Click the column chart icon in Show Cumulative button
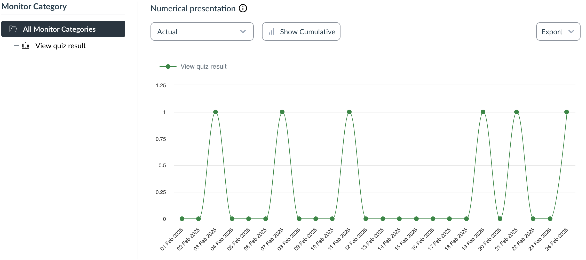Image resolution: width=586 pixels, height=260 pixels. click(271, 31)
